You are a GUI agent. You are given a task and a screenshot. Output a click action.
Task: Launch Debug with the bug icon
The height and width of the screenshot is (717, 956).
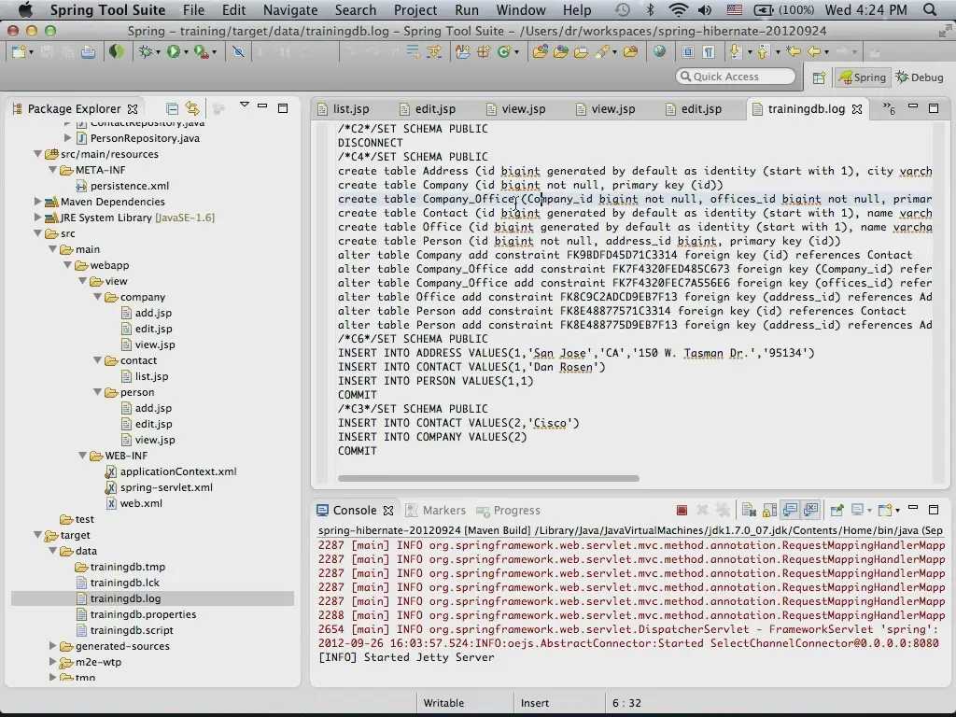[x=145, y=52]
